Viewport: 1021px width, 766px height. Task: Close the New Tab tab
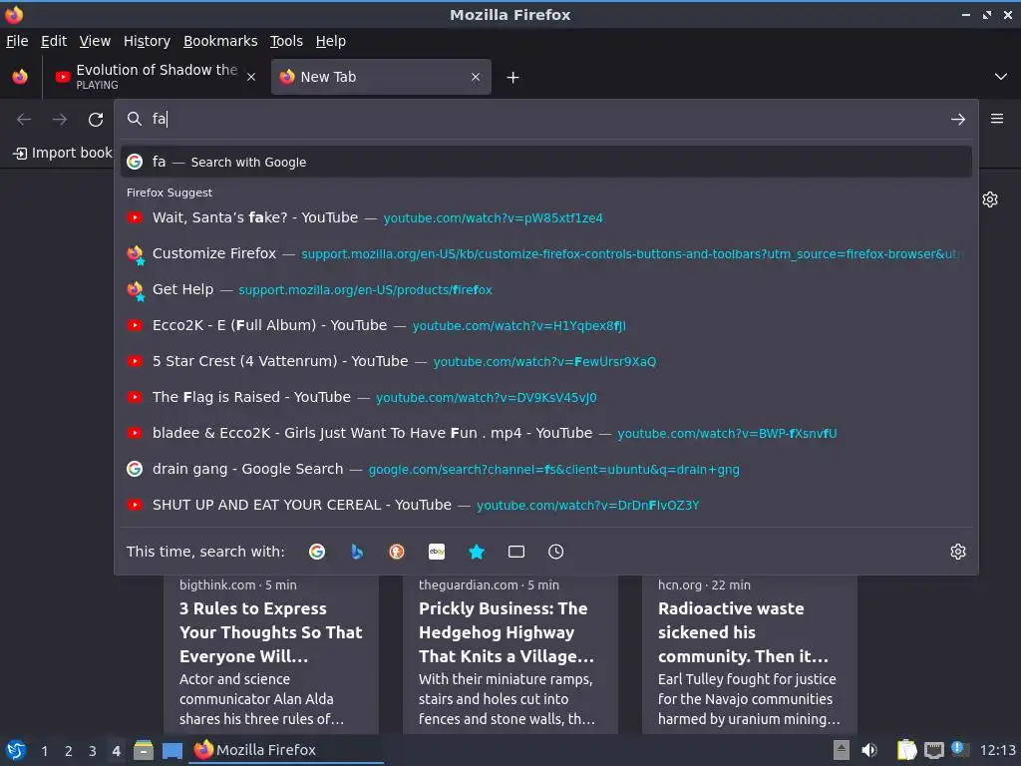476,77
